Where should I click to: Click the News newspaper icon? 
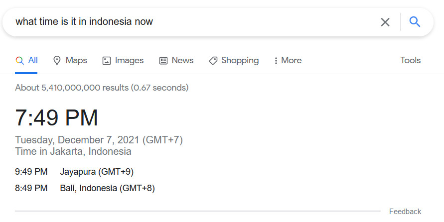tap(163, 61)
